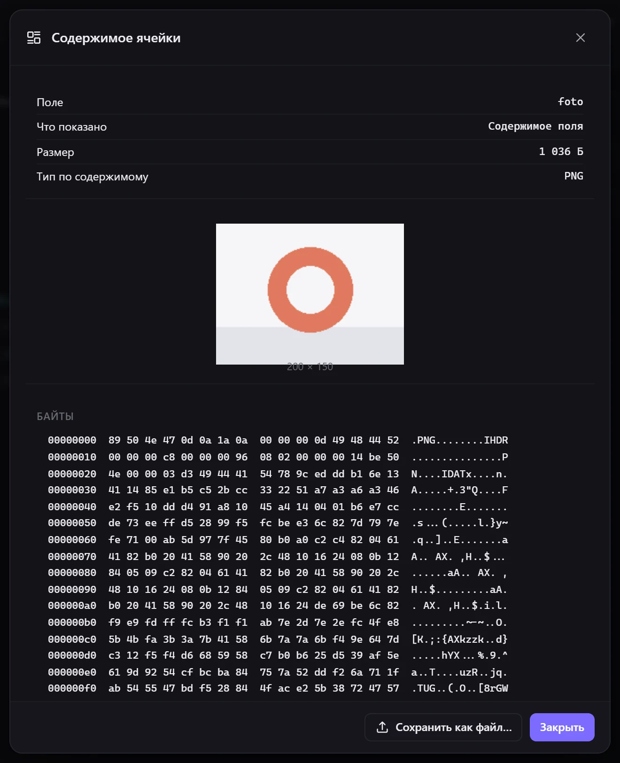Click the hex offset 000000f0
Image resolution: width=620 pixels, height=763 pixels.
pyautogui.click(x=72, y=688)
